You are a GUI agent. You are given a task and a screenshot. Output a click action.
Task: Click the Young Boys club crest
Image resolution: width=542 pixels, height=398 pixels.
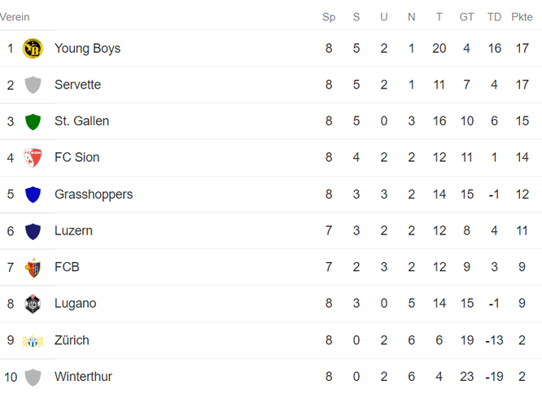tap(33, 48)
